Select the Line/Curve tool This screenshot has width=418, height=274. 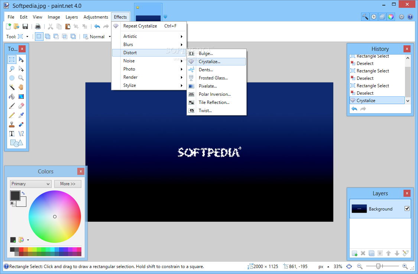(x=21, y=134)
